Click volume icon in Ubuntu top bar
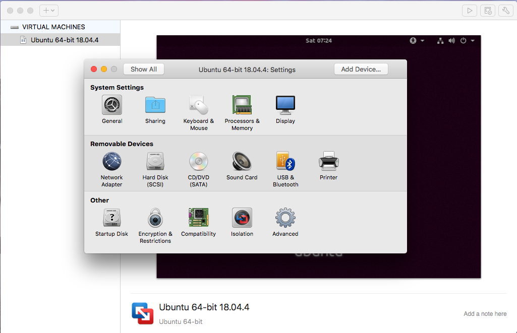 tap(452, 40)
